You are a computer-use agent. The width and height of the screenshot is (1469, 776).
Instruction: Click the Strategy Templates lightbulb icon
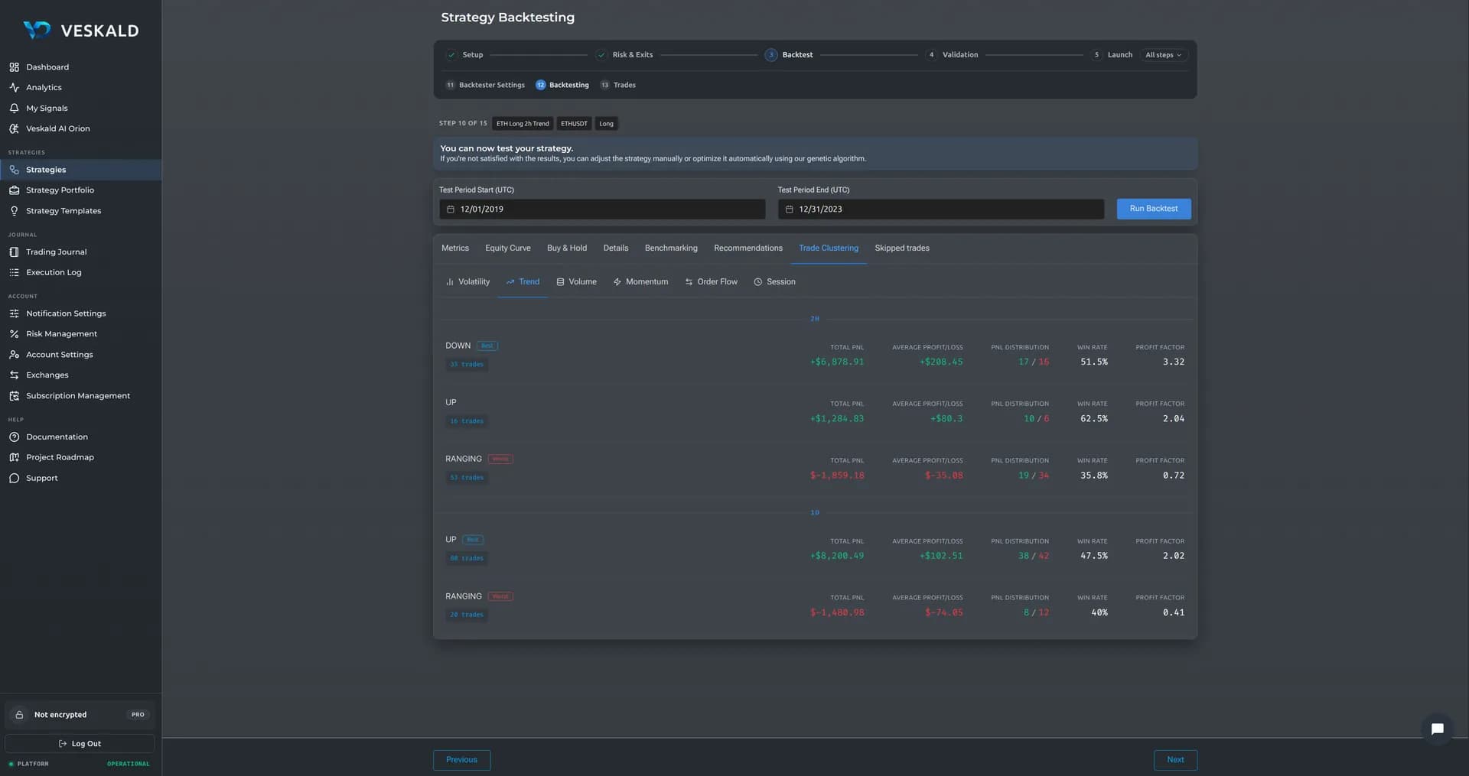click(x=14, y=211)
